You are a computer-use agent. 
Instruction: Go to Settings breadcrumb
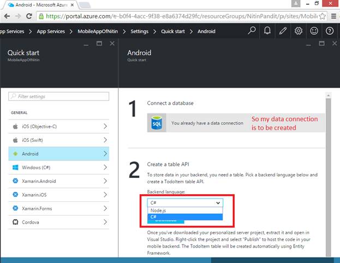[x=139, y=31]
